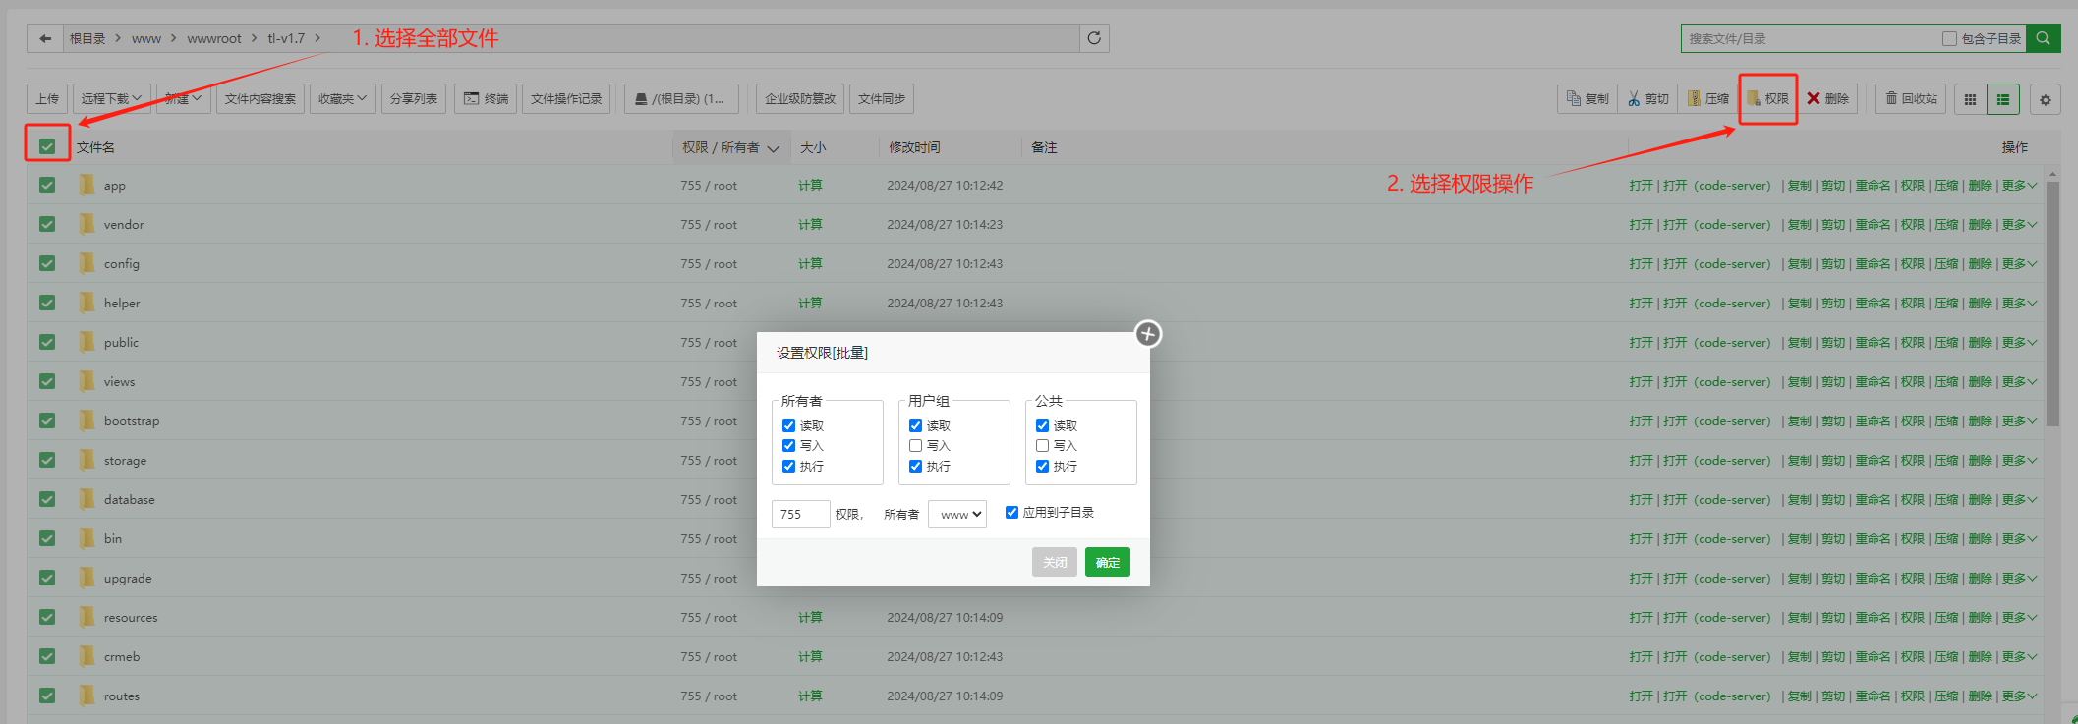Switch to list view layout
This screenshot has height=724, width=2078.
[2002, 99]
